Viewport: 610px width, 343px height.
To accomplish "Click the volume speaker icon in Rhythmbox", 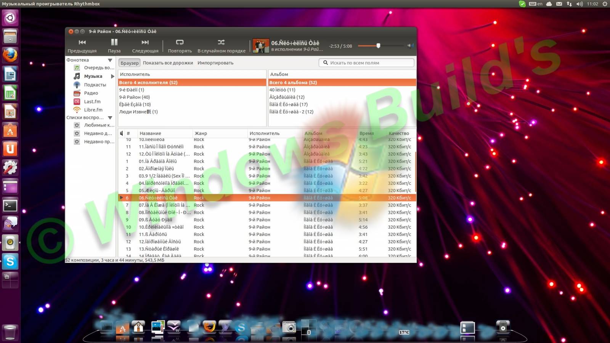I will (x=410, y=46).
